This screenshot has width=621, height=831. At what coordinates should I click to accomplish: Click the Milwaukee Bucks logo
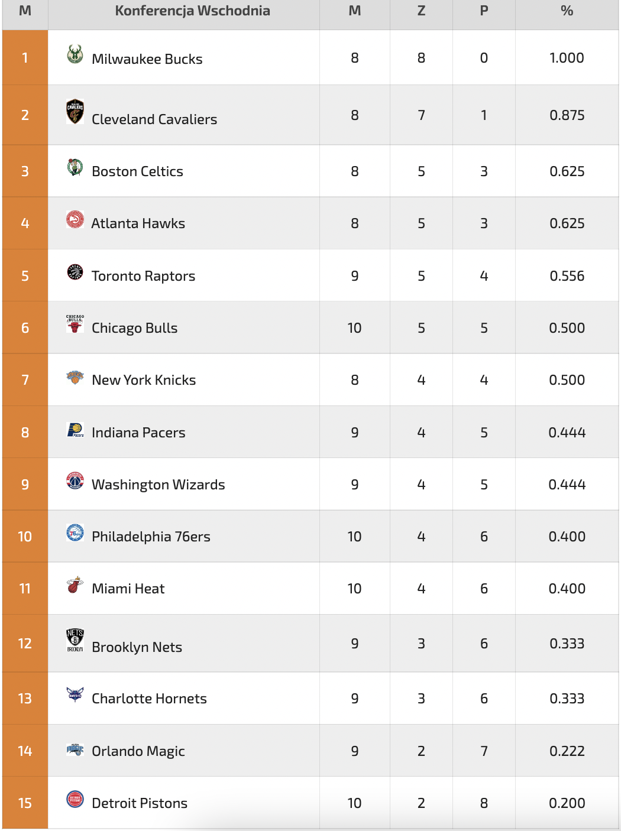[75, 54]
